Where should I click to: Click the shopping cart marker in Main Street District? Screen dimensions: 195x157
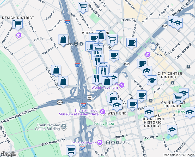point(178,99)
